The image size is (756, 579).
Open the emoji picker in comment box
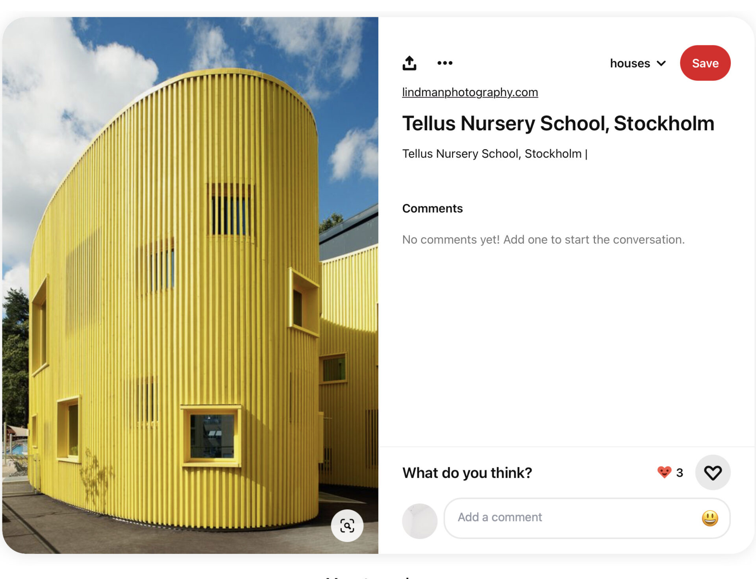coord(710,518)
